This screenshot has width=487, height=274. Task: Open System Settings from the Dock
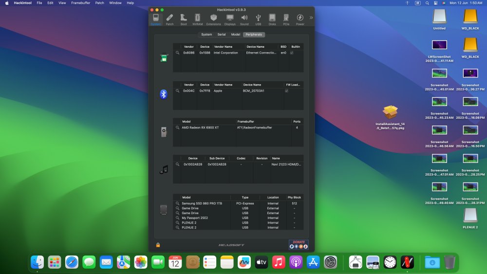click(x=331, y=262)
